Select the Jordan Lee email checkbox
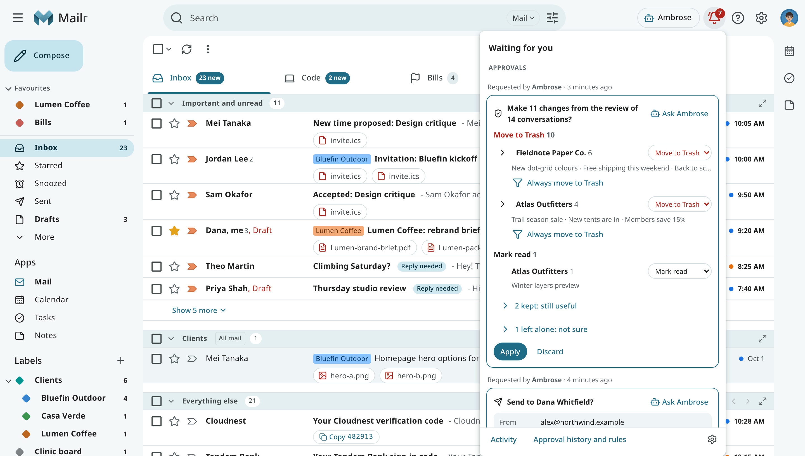Image resolution: width=805 pixels, height=456 pixels. (157, 159)
